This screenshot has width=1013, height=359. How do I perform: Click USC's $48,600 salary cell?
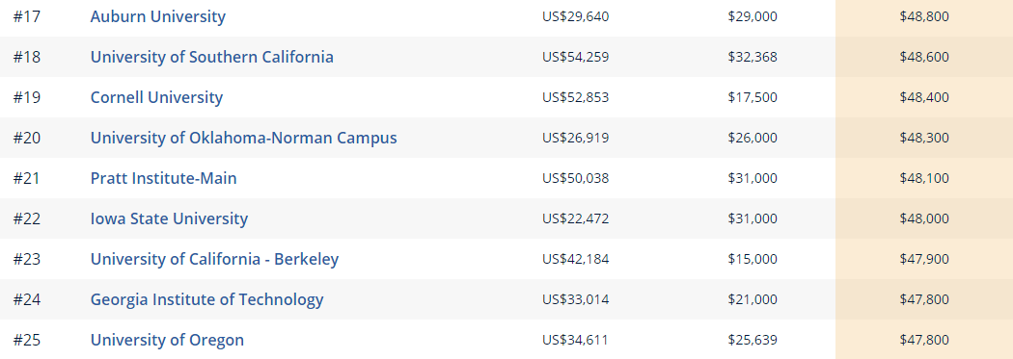tap(924, 57)
